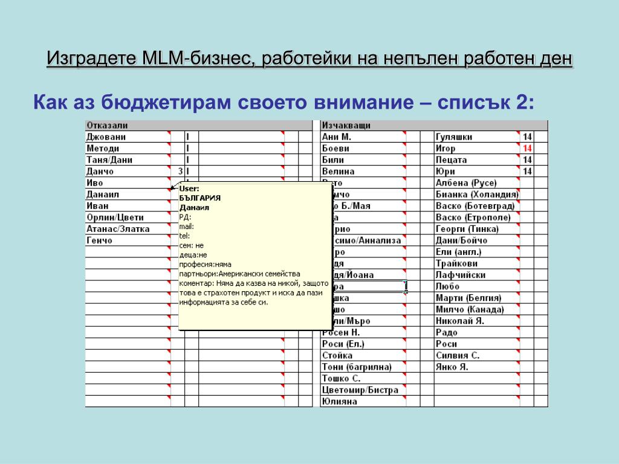
Task: Select cell 'Таня/Дани'
Action: click(x=128, y=159)
